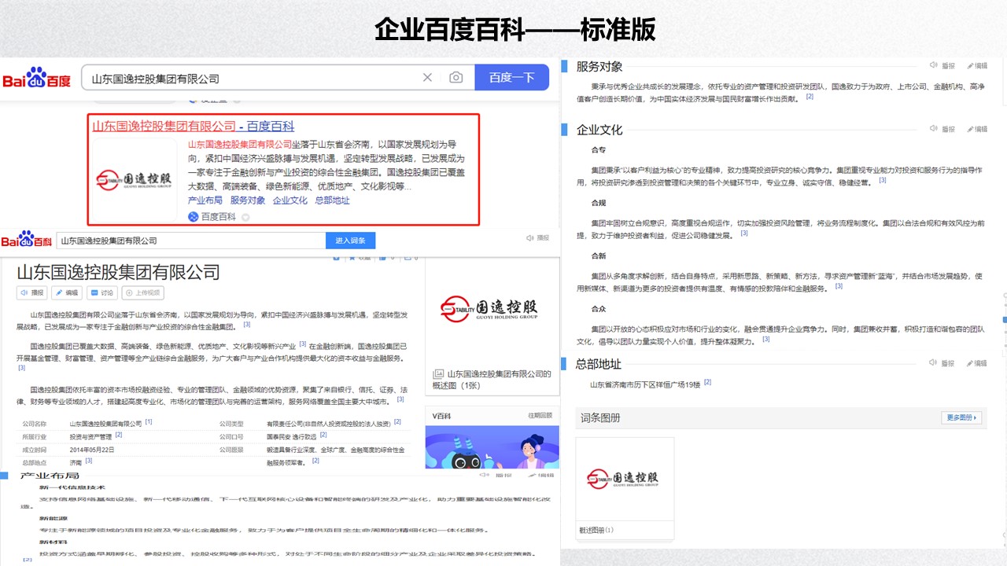Open camera image search in Baidu search bar
Viewport: 1007px width, 566px height.
point(456,78)
